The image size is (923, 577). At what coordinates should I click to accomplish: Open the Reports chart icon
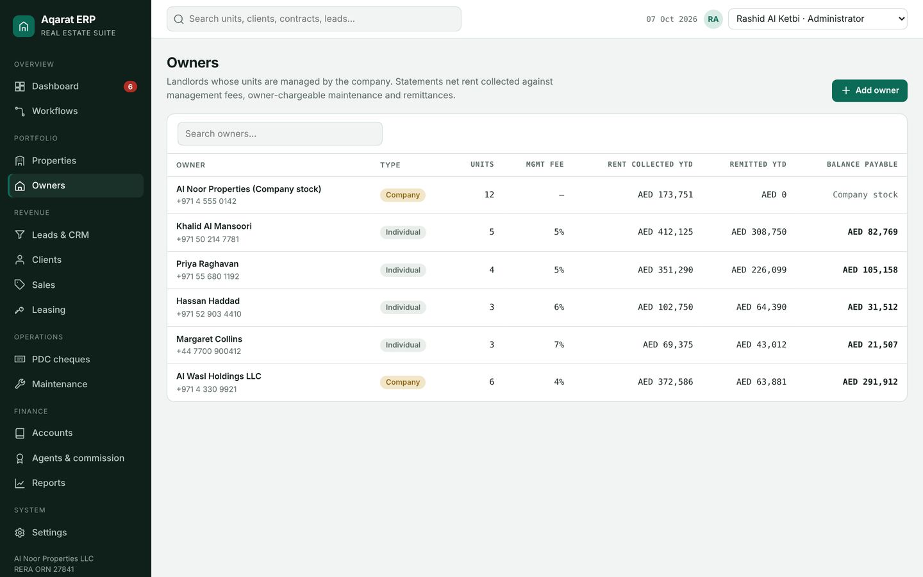click(20, 483)
